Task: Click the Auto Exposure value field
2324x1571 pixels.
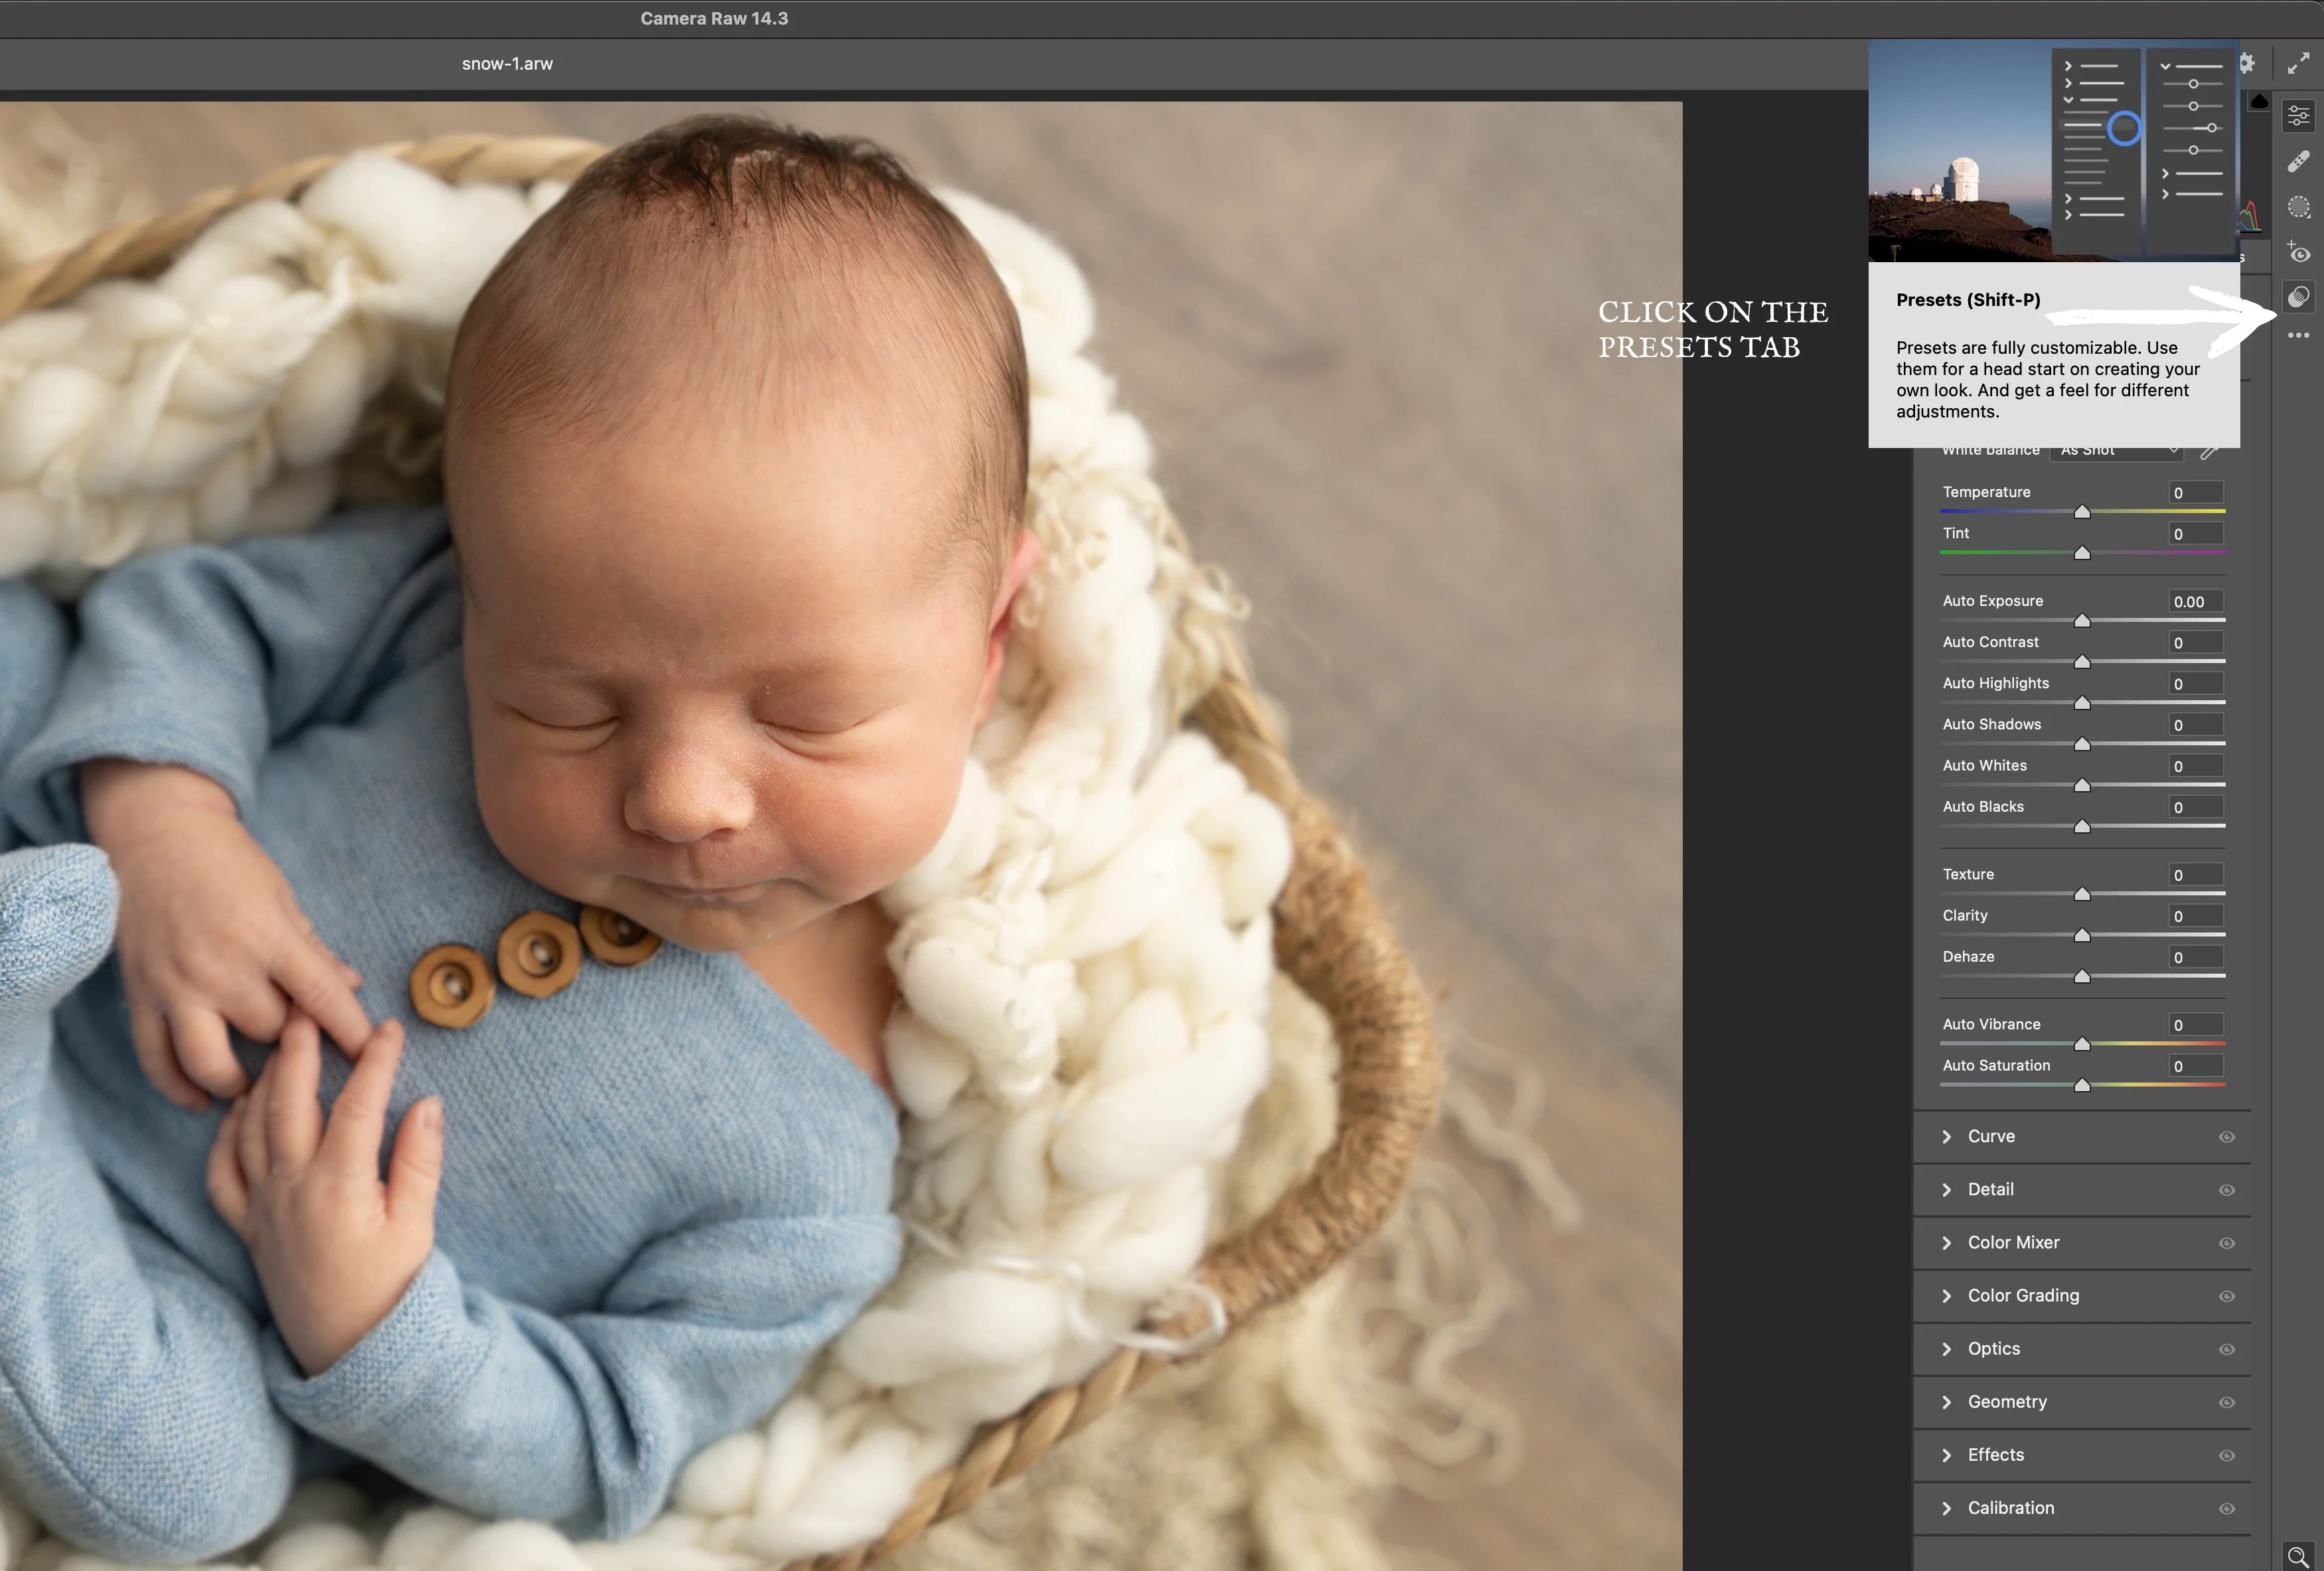Action: [x=2192, y=601]
